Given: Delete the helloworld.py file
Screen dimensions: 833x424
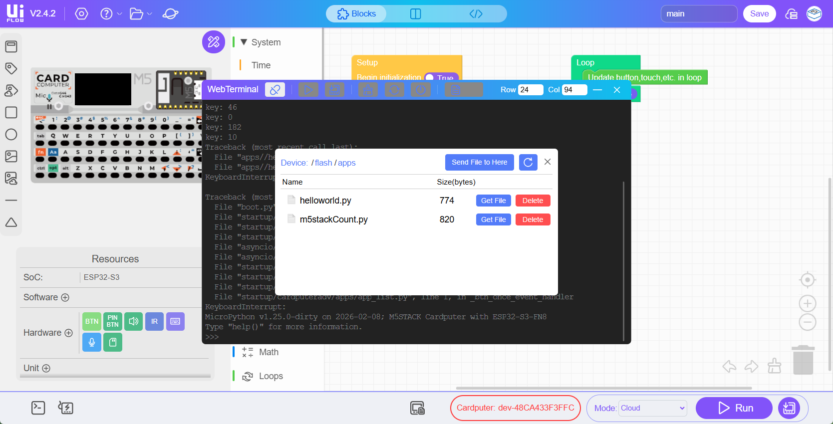Looking at the screenshot, I should pos(533,201).
